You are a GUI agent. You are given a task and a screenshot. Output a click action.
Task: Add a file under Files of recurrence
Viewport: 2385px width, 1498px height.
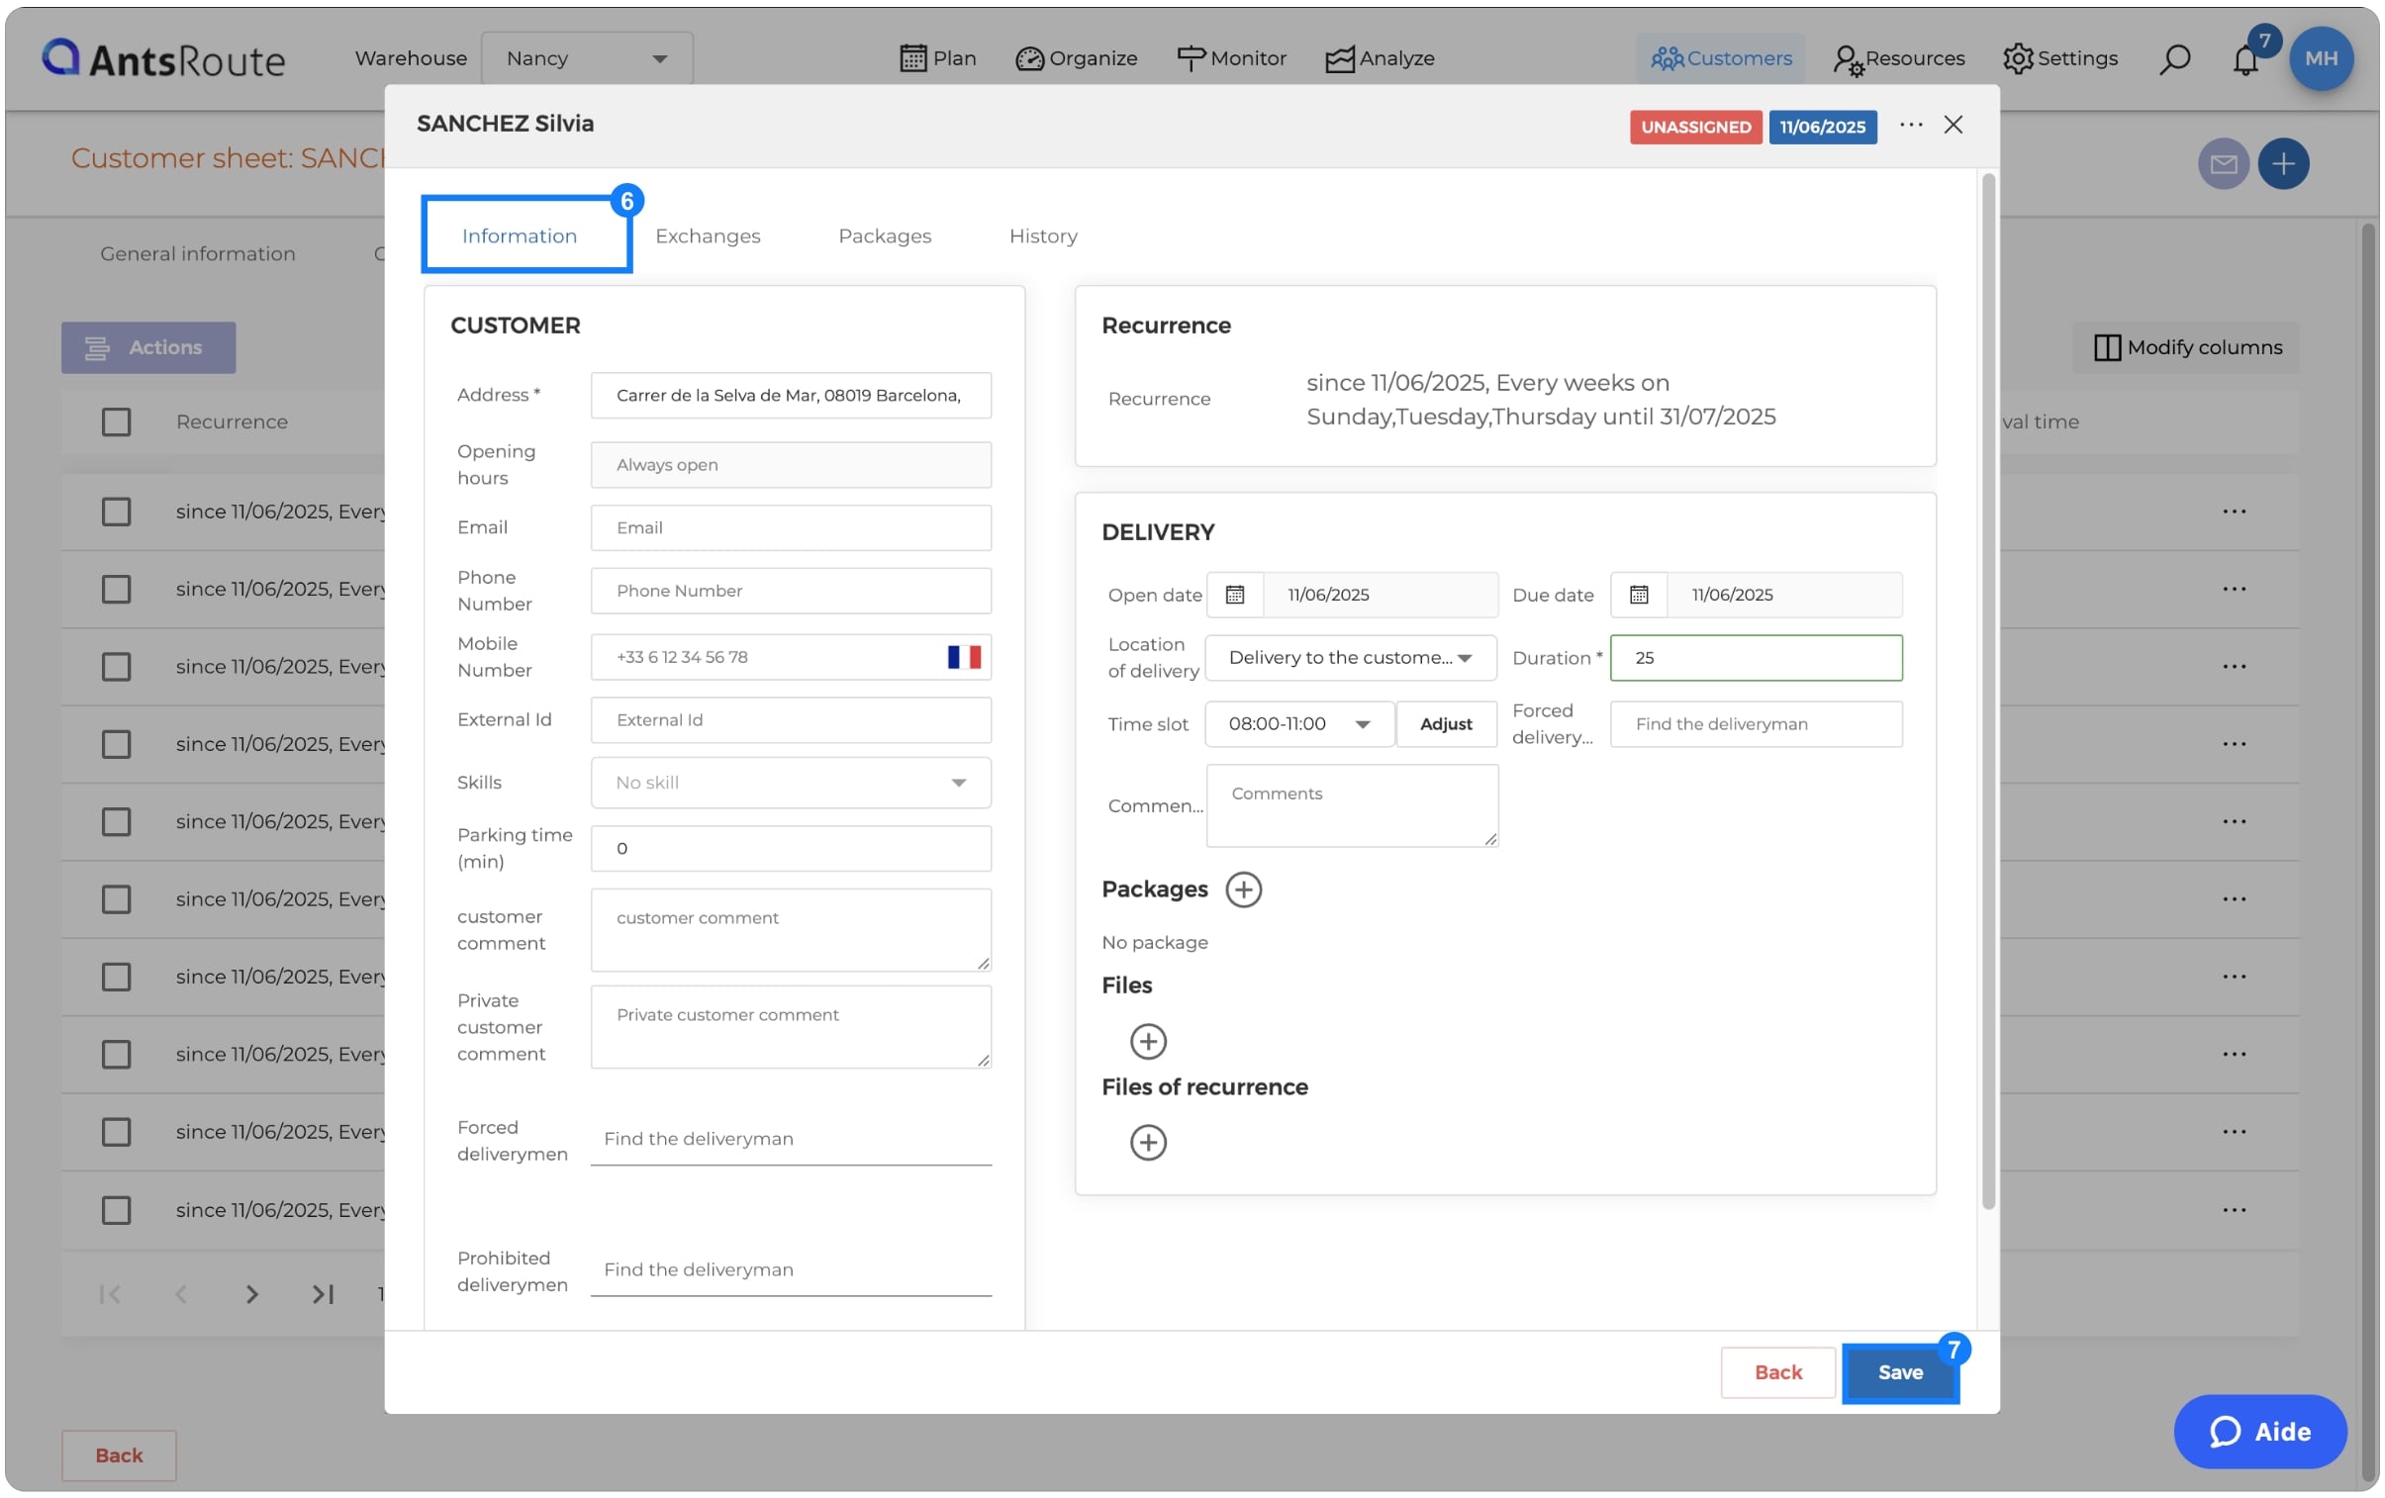click(1148, 1142)
